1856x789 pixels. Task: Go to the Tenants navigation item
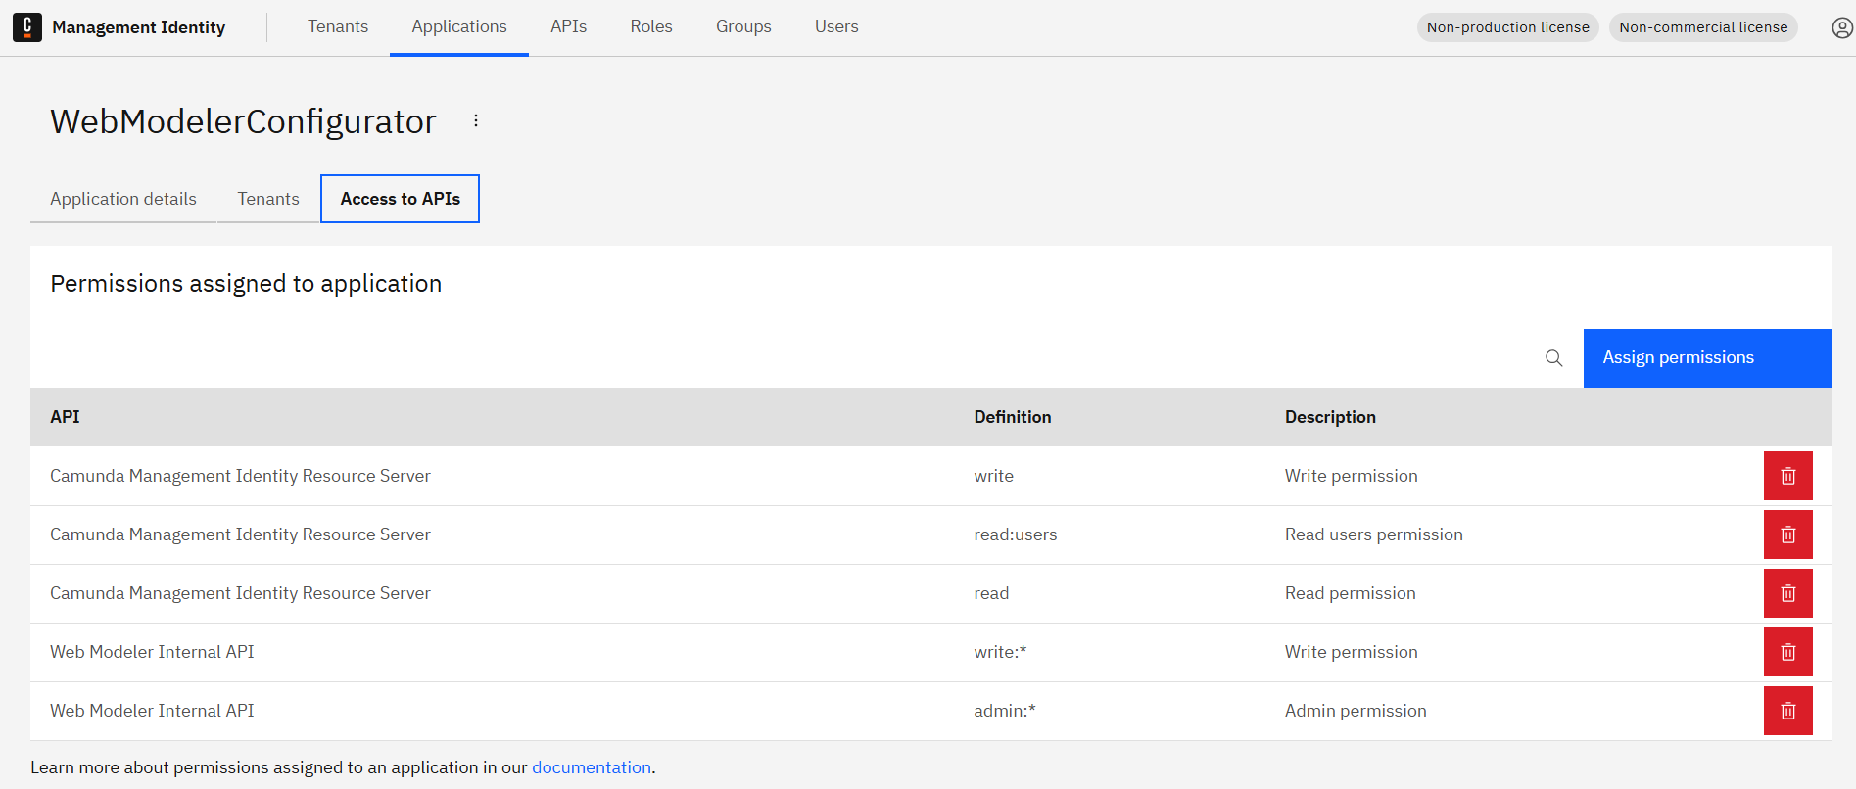(338, 26)
